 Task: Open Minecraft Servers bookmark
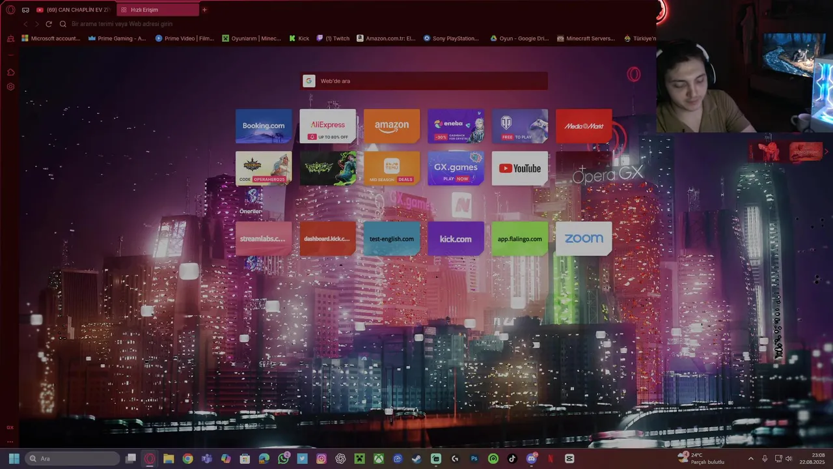pyautogui.click(x=586, y=38)
